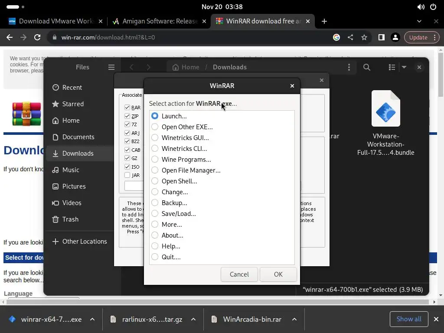Open Downloads in Files sidebar
The height and width of the screenshot is (333, 444).
click(x=80, y=153)
